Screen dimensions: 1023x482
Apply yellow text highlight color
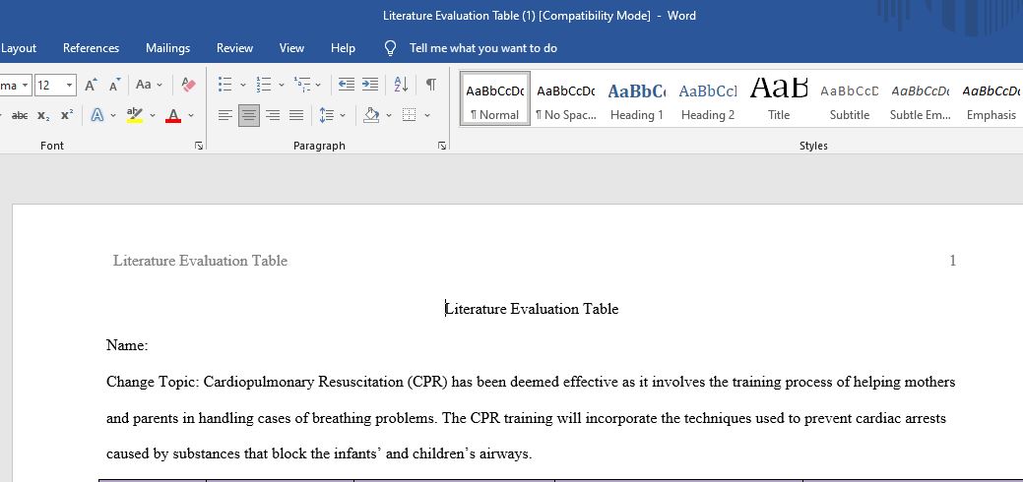coord(135,115)
